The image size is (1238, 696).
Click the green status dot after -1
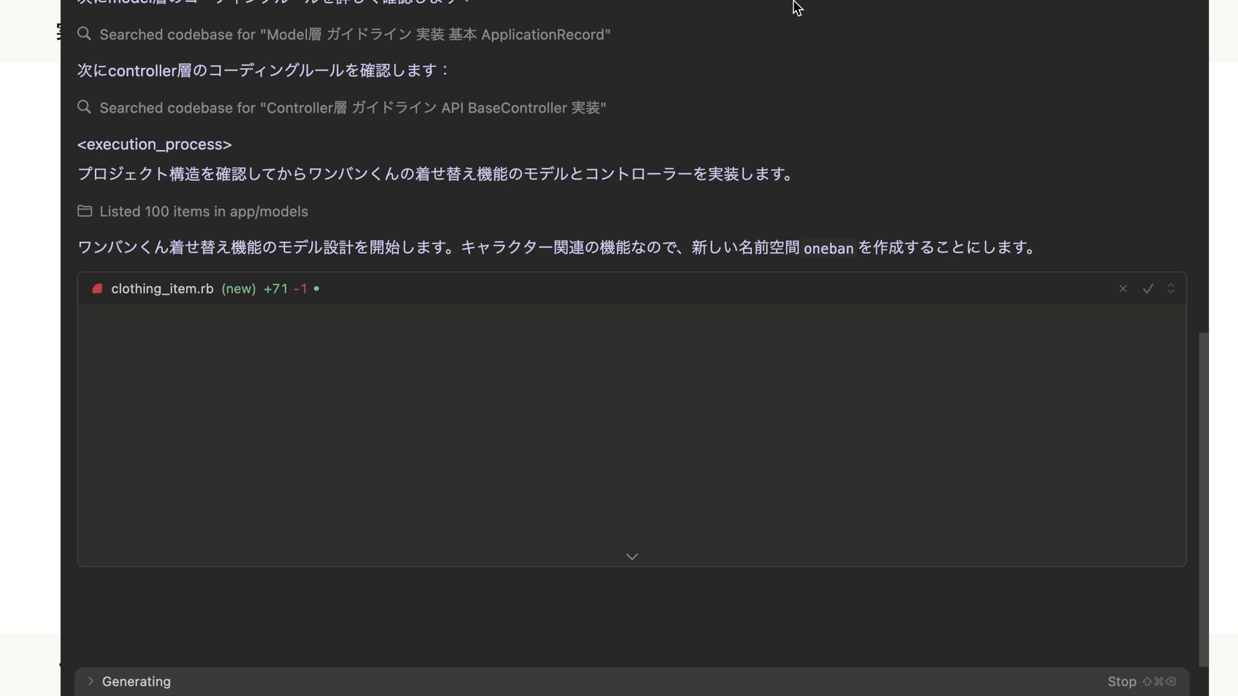point(317,289)
